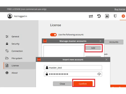Click the Close button in Insert new account
This screenshot has height=94, width=126.
(62, 84)
